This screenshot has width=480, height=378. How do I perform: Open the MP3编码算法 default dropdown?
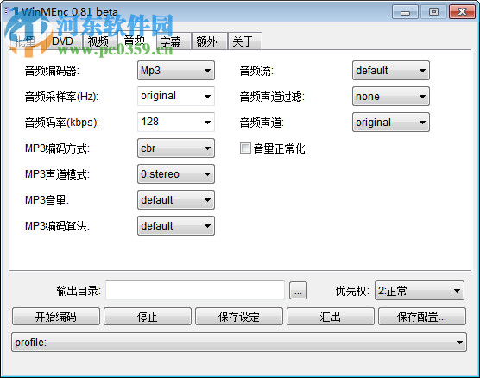click(176, 226)
